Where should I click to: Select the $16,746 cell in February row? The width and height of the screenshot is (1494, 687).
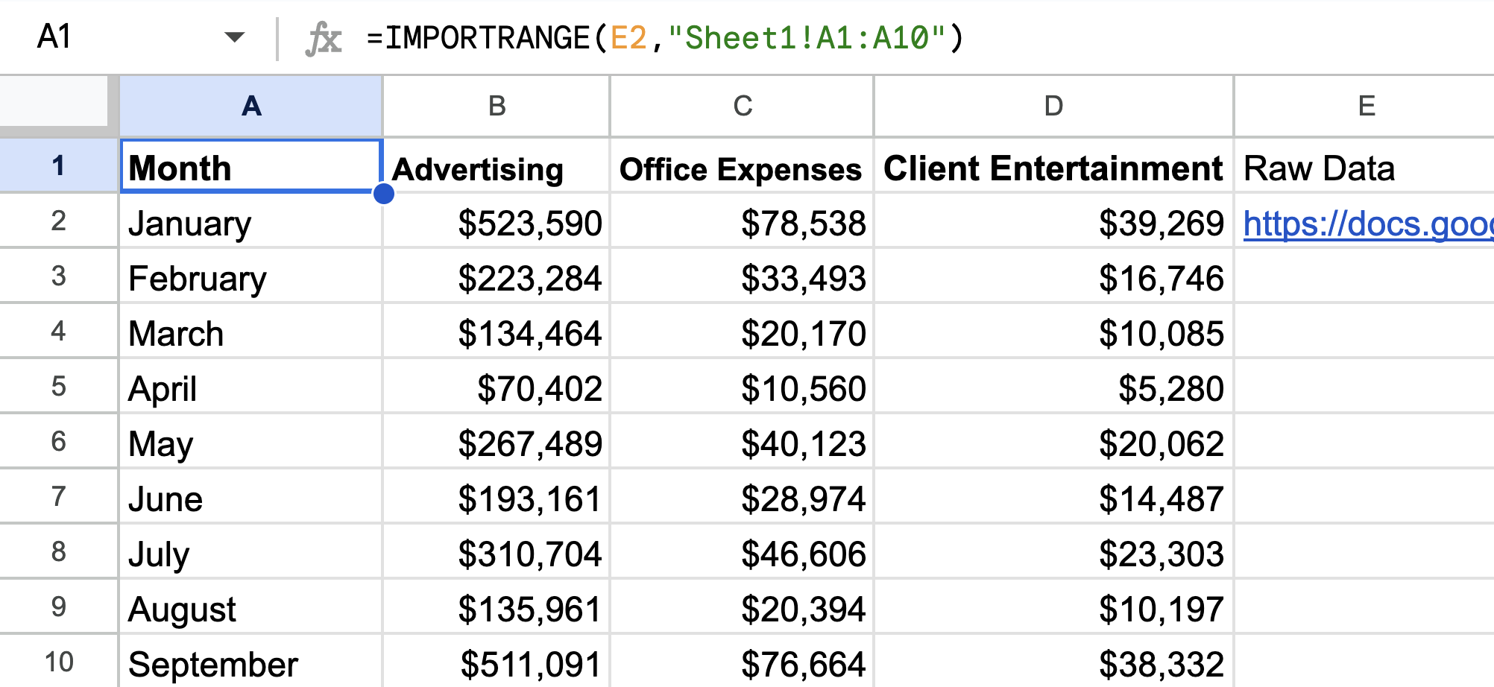click(x=1053, y=276)
